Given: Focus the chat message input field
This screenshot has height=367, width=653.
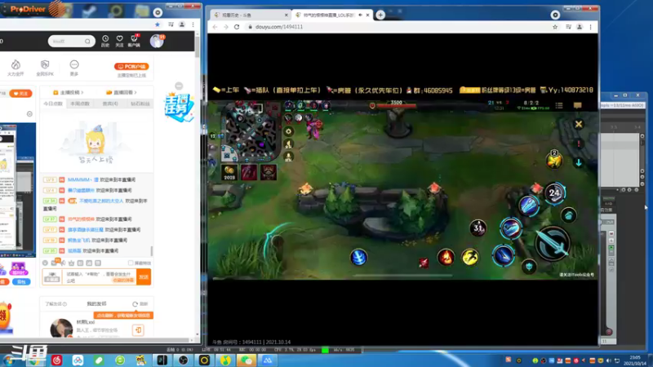Looking at the screenshot, I should coord(100,277).
